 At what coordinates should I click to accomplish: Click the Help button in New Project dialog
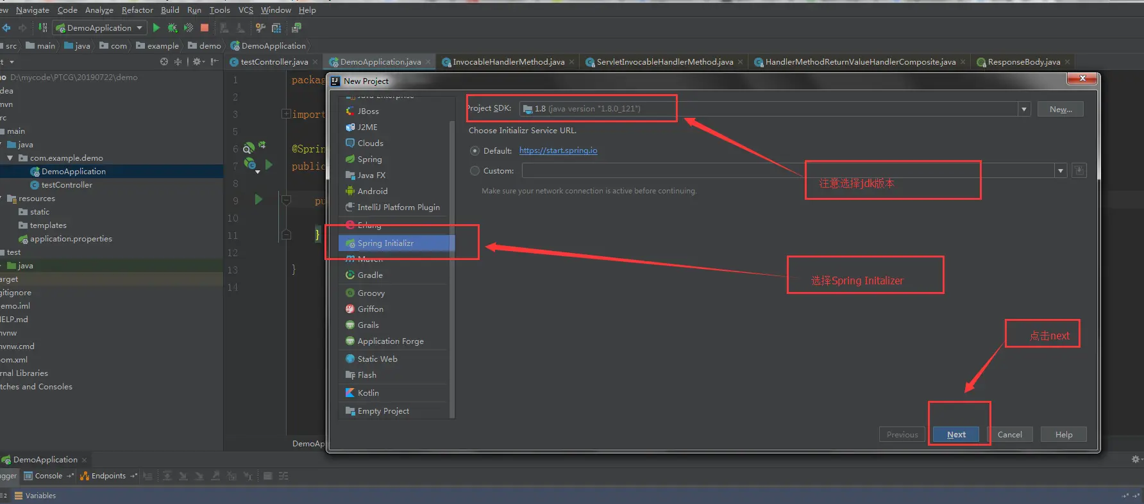(x=1064, y=434)
